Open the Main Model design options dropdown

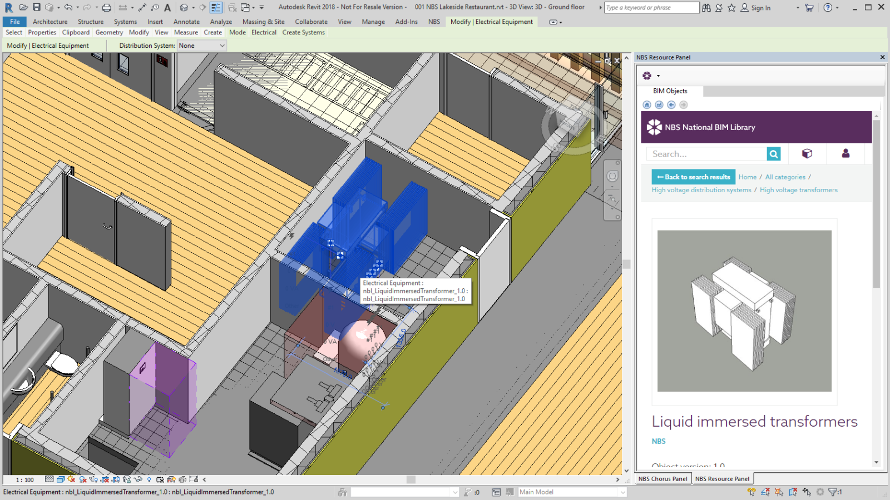coord(572,492)
